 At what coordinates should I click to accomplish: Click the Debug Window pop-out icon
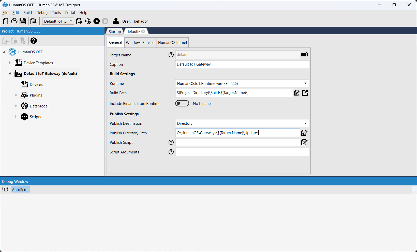click(6, 190)
